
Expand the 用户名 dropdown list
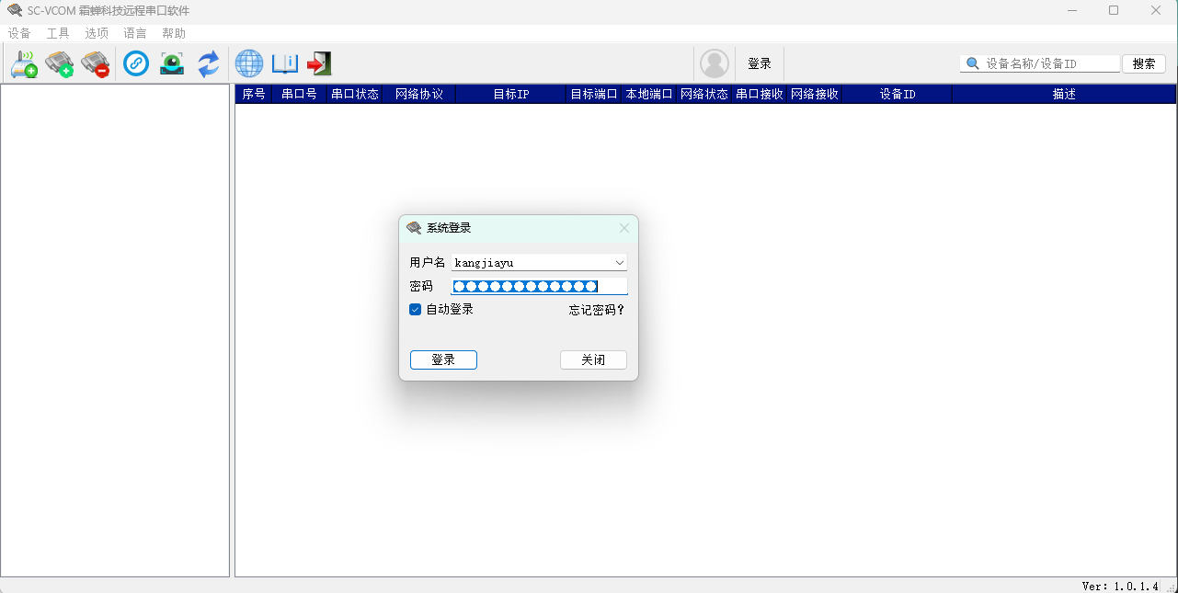pyautogui.click(x=620, y=263)
